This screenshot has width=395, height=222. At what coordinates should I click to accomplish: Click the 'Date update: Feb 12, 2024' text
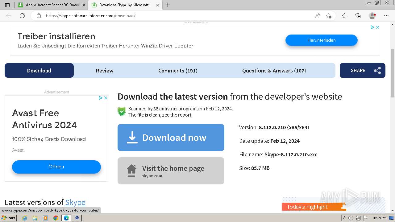coord(269,141)
